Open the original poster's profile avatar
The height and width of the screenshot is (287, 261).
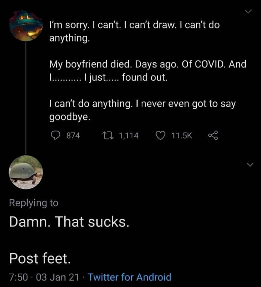point(26,26)
